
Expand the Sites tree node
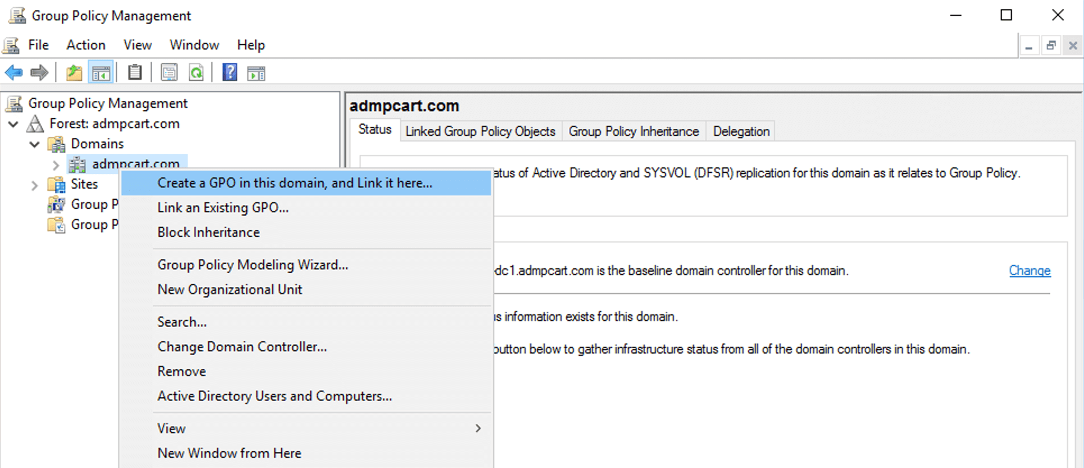(35, 185)
